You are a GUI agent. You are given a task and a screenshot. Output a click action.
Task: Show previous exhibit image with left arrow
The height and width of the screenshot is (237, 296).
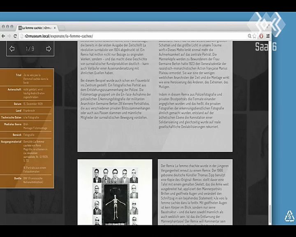point(12,49)
